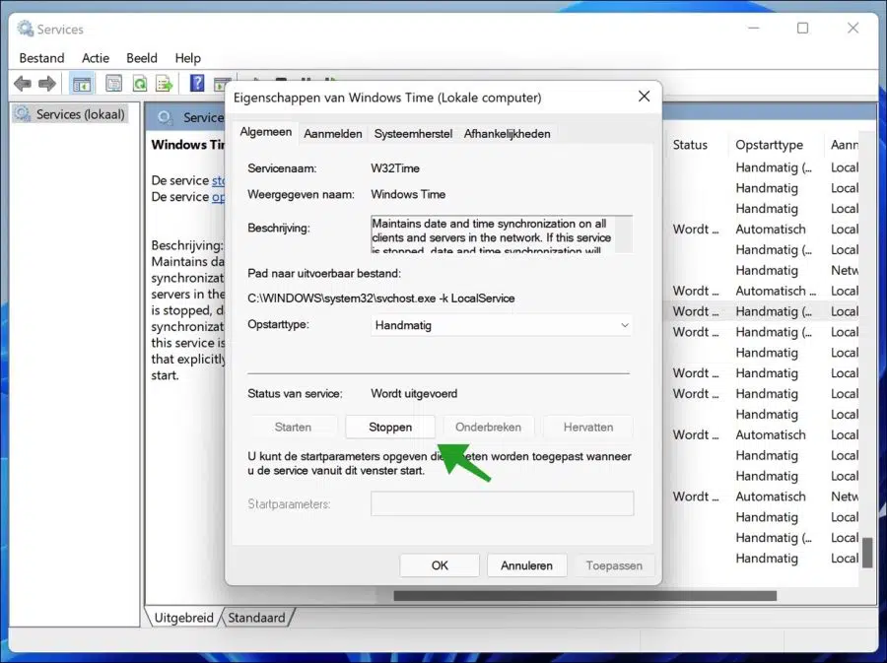
Task: Open the Properties toolbar icon
Action: point(113,84)
